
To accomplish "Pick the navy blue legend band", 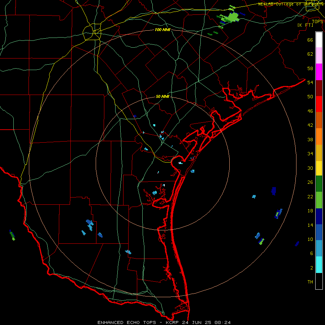I will point(319,216).
